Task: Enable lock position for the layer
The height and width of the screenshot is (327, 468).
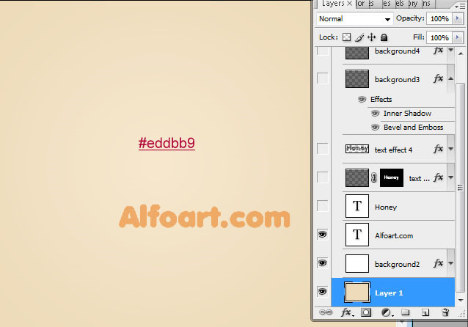Action: click(372, 37)
